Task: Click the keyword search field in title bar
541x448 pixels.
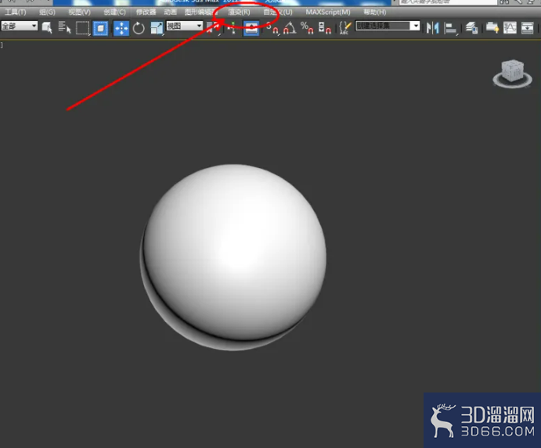Action: 448,2
